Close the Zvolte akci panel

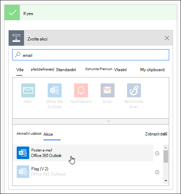click(x=167, y=38)
